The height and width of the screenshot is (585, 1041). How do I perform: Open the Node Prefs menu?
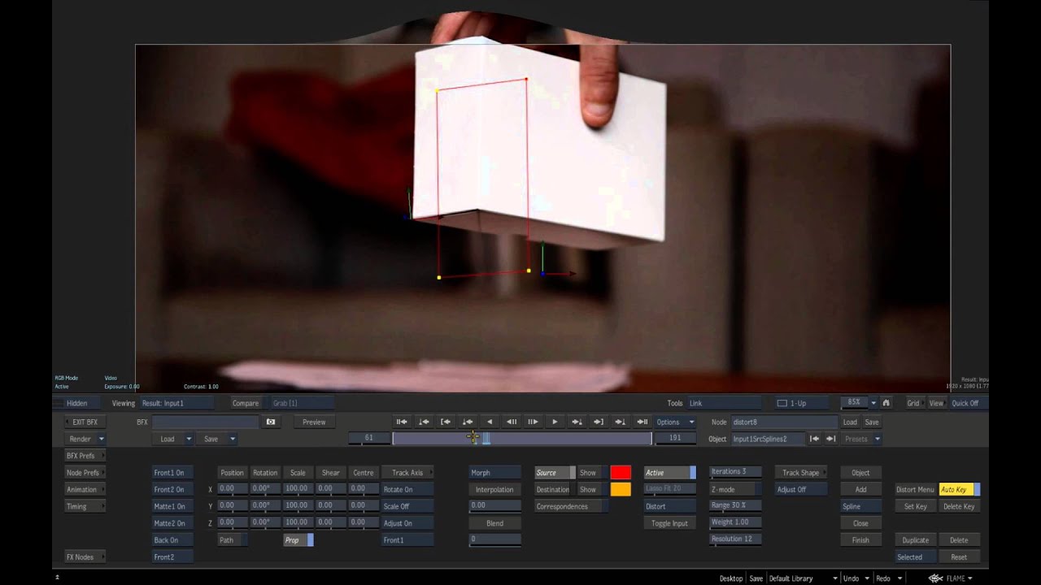click(x=85, y=473)
